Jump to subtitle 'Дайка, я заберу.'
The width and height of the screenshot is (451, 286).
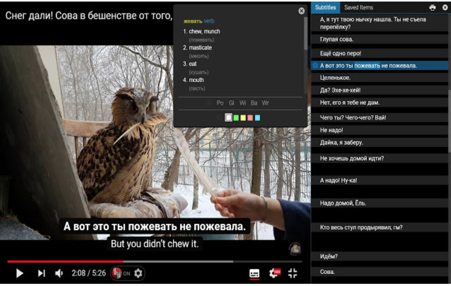[x=379, y=142]
